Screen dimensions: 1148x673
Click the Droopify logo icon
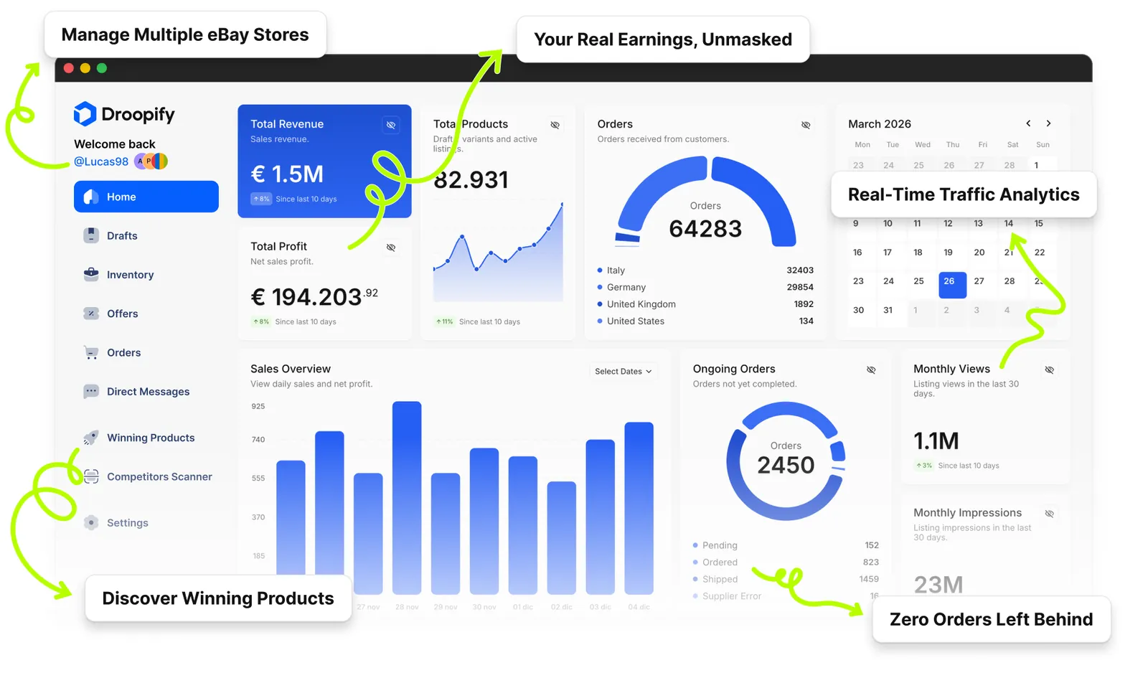pyautogui.click(x=84, y=114)
